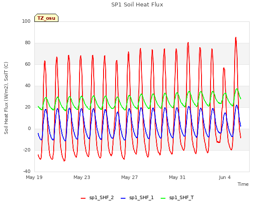Screen dimensions: 275x206
Task: Toggle sp1_SHF_2 series in legend
Action: 97,198
